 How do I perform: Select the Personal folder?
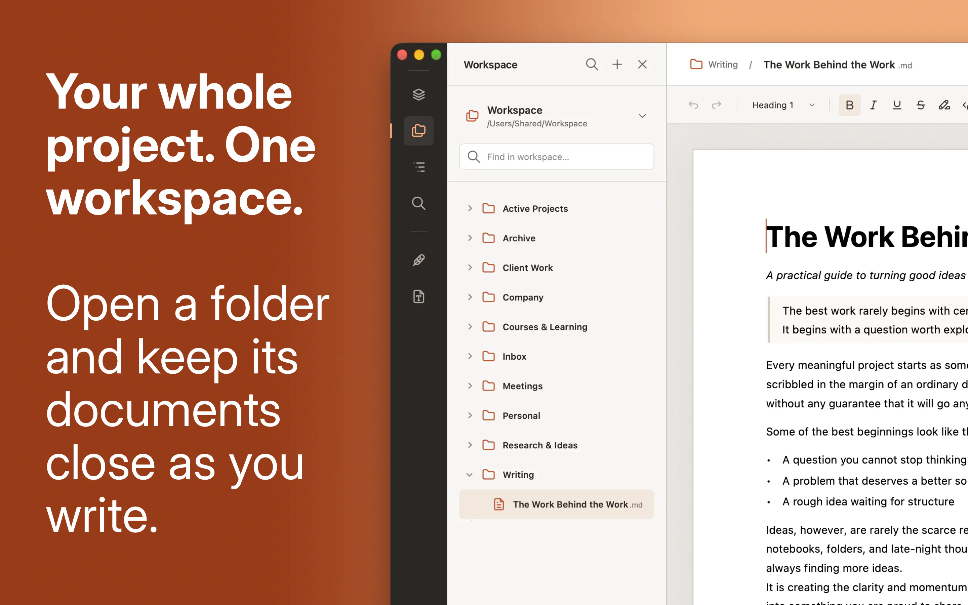pyautogui.click(x=556, y=416)
